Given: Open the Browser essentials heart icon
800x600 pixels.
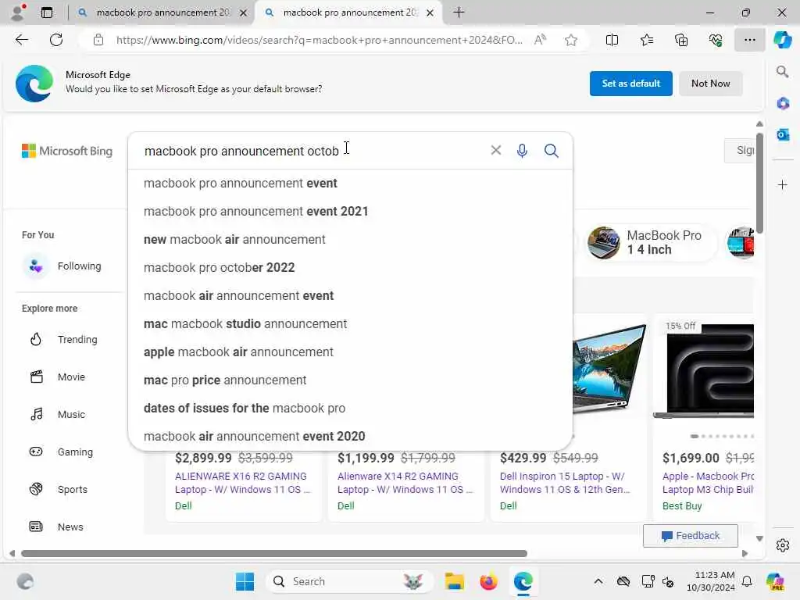Looking at the screenshot, I should click(716, 40).
